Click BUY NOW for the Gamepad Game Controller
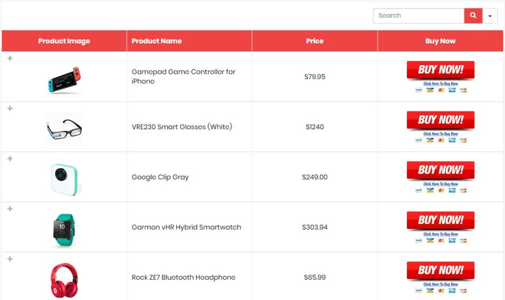The height and width of the screenshot is (300, 505). pyautogui.click(x=440, y=69)
